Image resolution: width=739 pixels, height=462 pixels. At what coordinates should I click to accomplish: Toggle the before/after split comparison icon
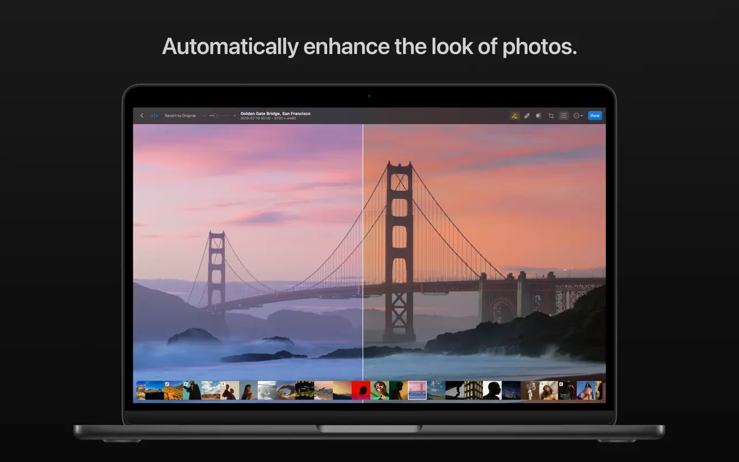[x=155, y=115]
